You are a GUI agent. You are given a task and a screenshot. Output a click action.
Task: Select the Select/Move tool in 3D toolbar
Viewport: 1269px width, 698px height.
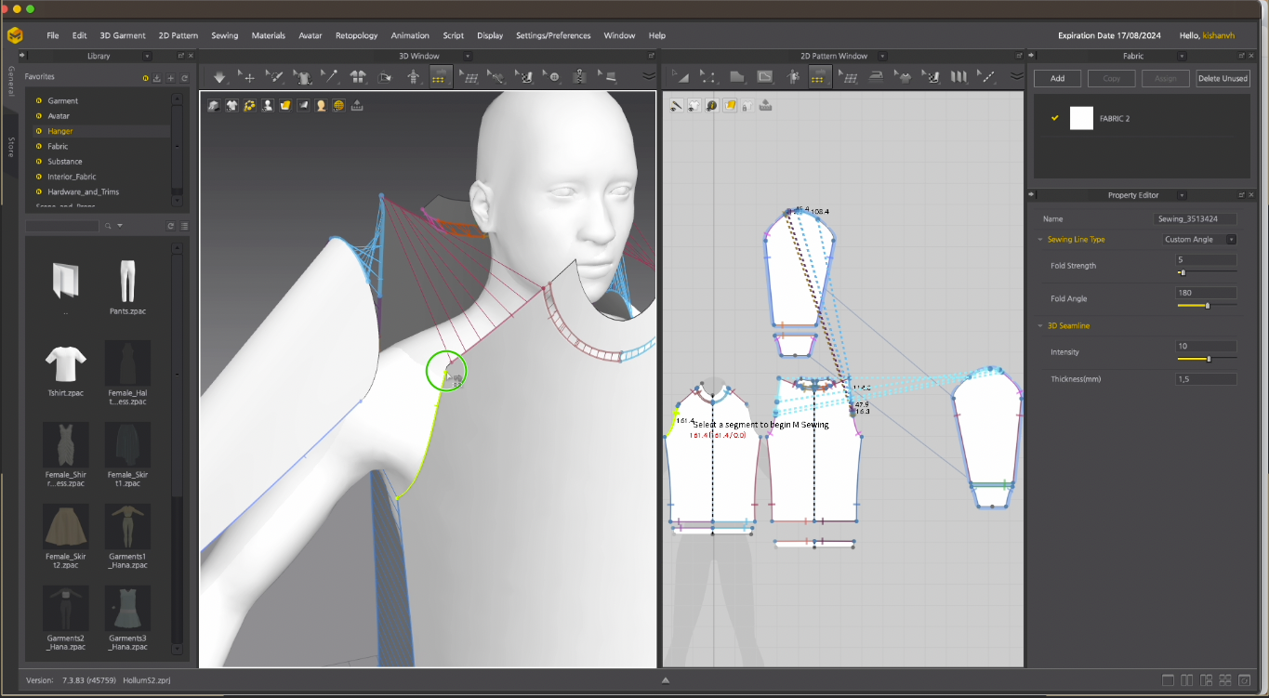tap(247, 77)
